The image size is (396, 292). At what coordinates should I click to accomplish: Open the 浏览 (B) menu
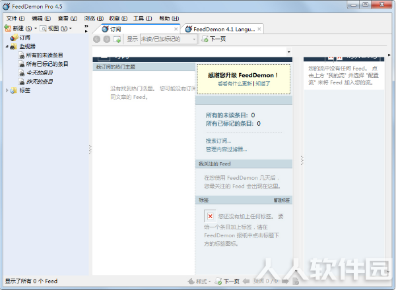(94, 18)
